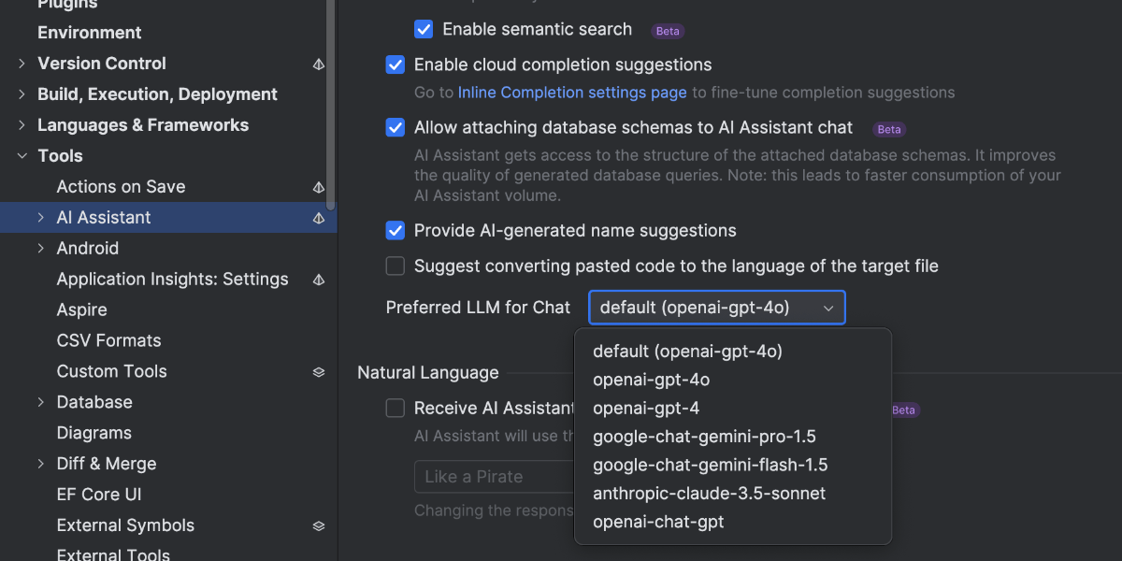Select google-chat-gemini-pro-1.5 option

704,437
